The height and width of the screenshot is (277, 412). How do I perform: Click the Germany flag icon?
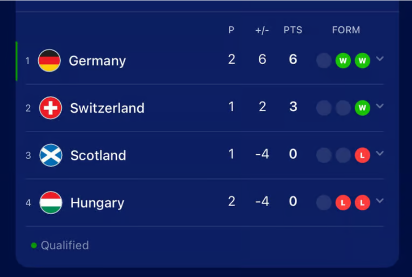tap(49, 60)
